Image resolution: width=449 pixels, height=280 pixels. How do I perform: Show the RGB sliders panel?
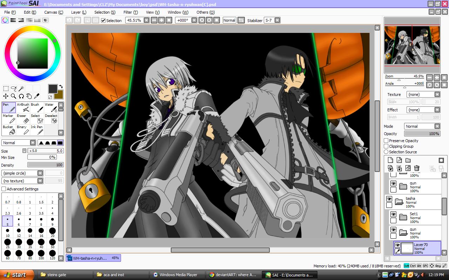click(13, 20)
